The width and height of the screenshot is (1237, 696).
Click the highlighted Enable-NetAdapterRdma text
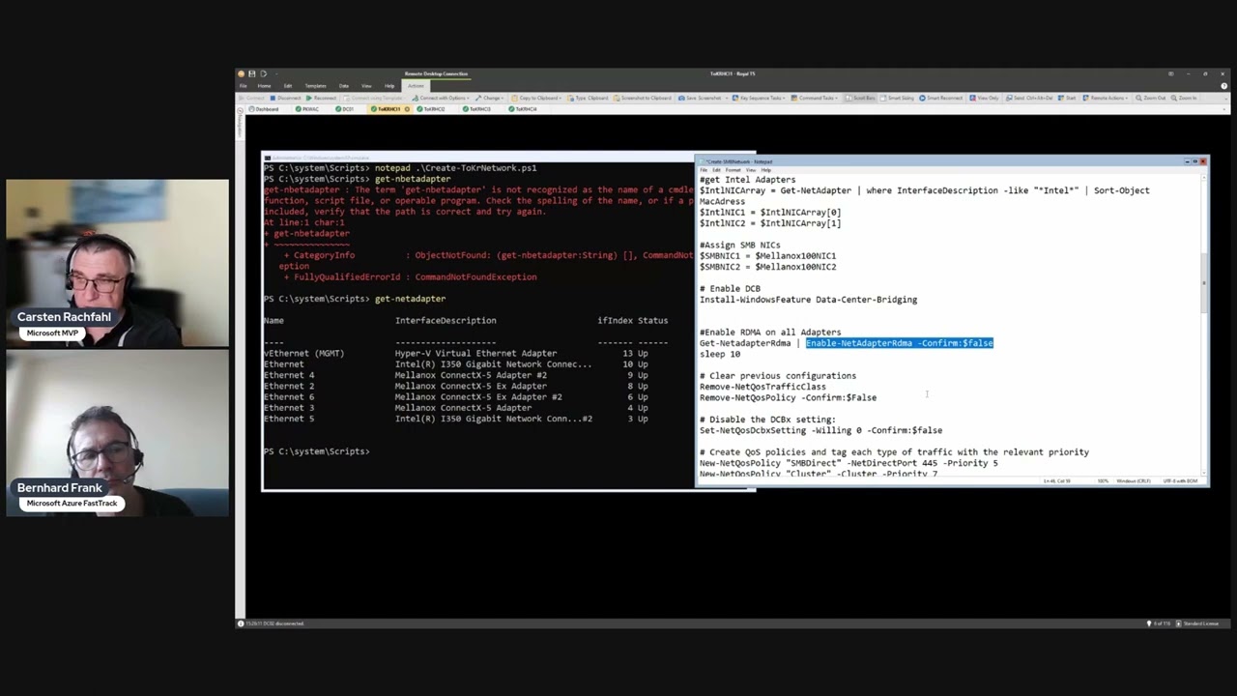pos(899,343)
